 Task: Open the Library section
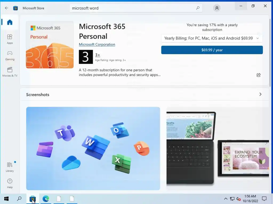(x=10, y=167)
